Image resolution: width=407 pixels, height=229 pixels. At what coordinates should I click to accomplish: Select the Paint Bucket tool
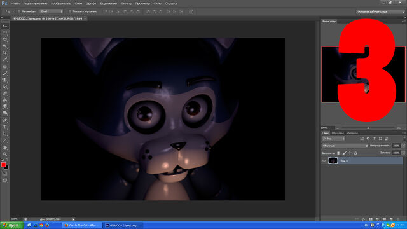click(x=5, y=101)
